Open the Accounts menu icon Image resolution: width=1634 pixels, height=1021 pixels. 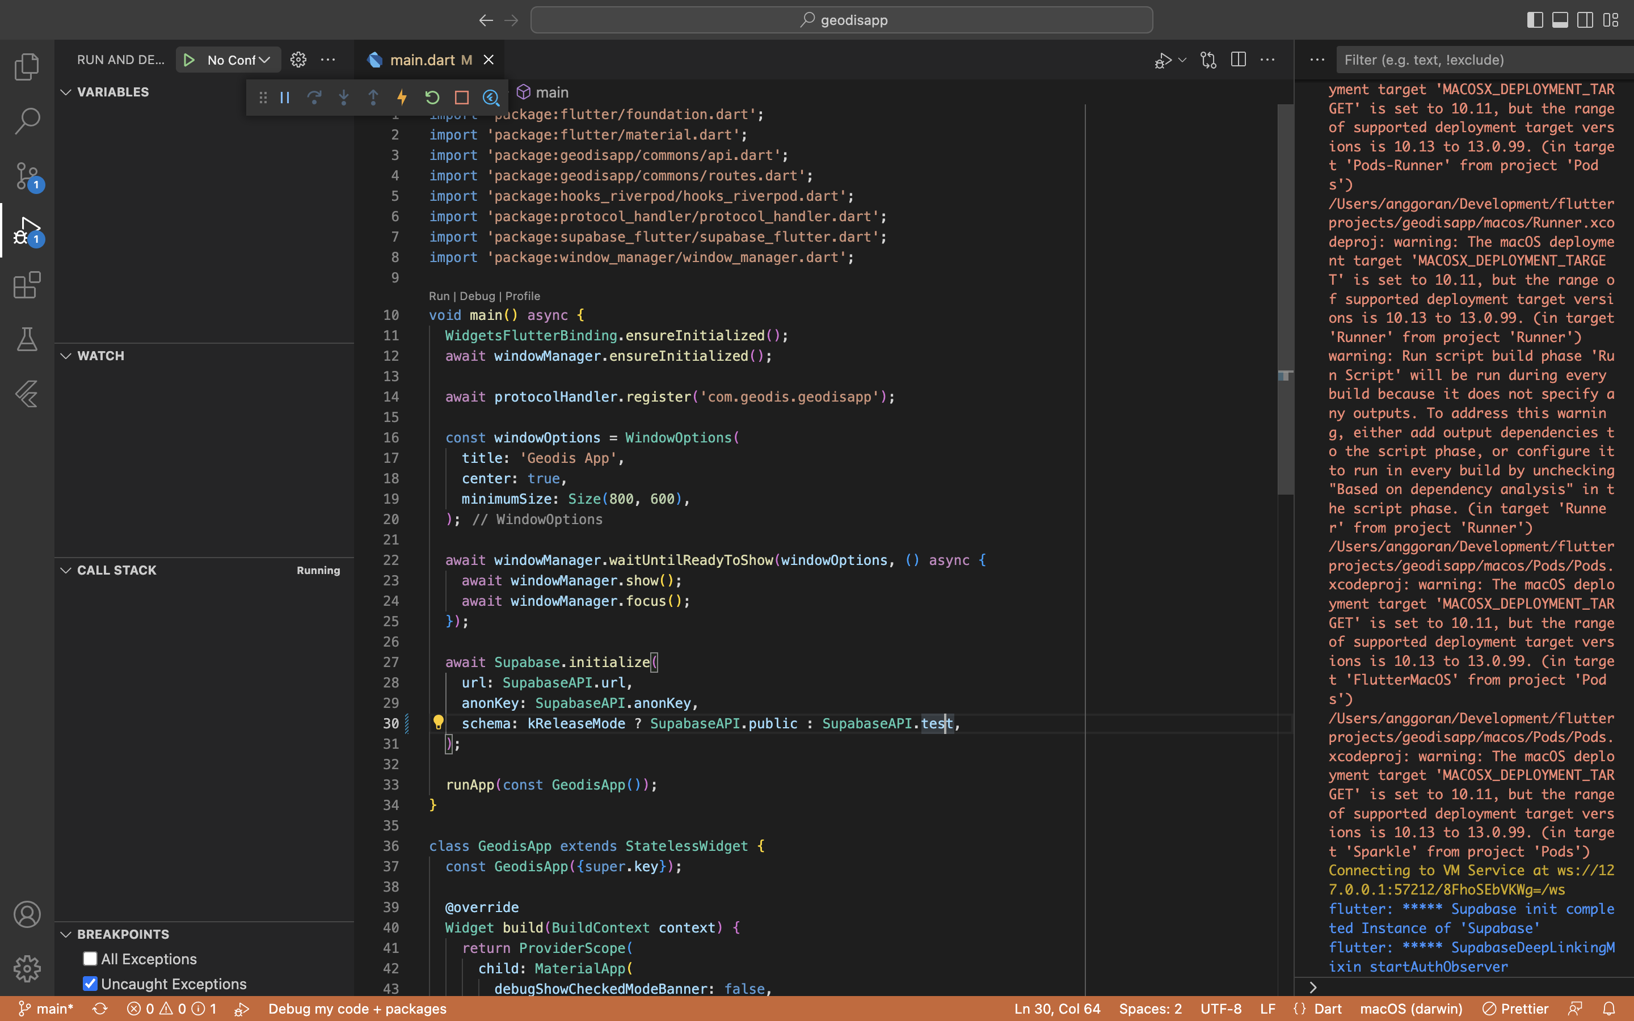tap(27, 914)
